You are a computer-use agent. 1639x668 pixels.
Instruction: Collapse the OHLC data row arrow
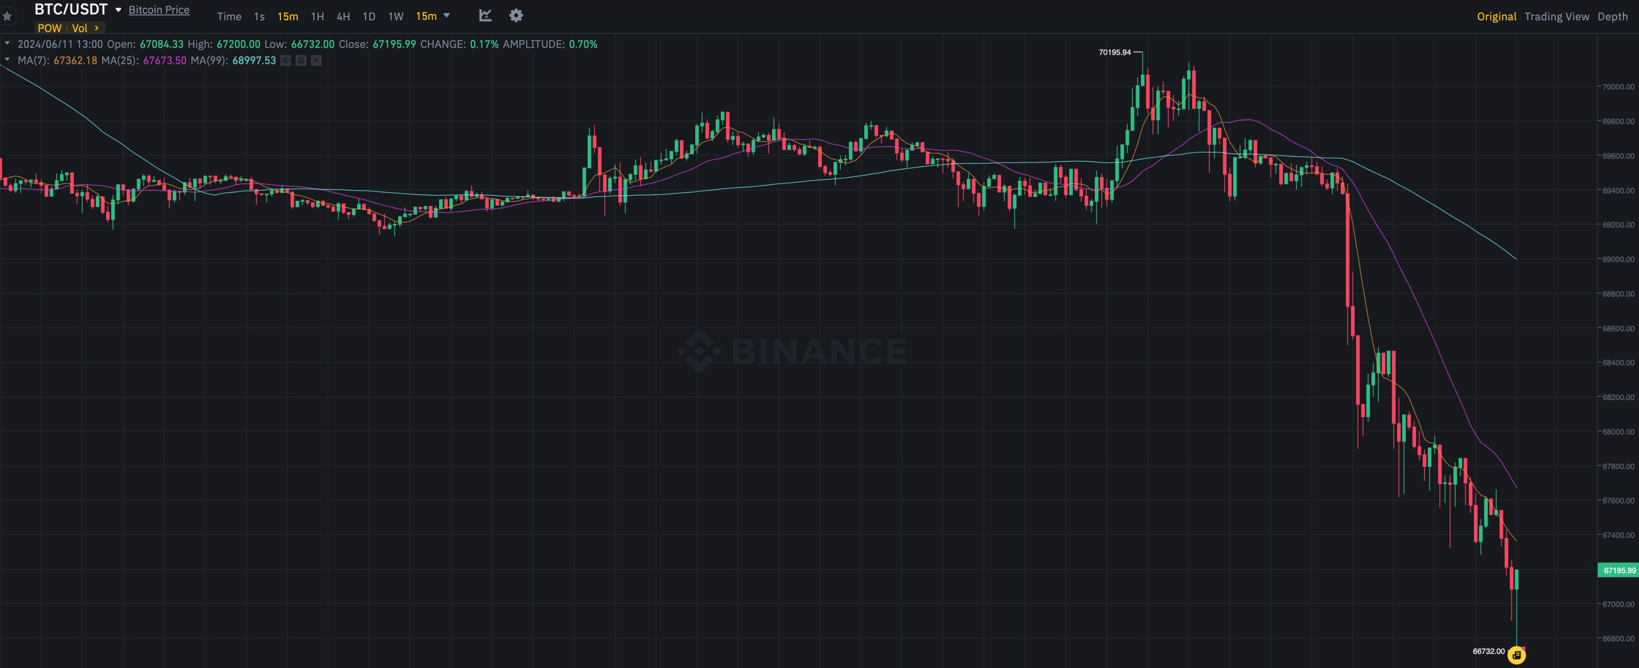coord(7,43)
